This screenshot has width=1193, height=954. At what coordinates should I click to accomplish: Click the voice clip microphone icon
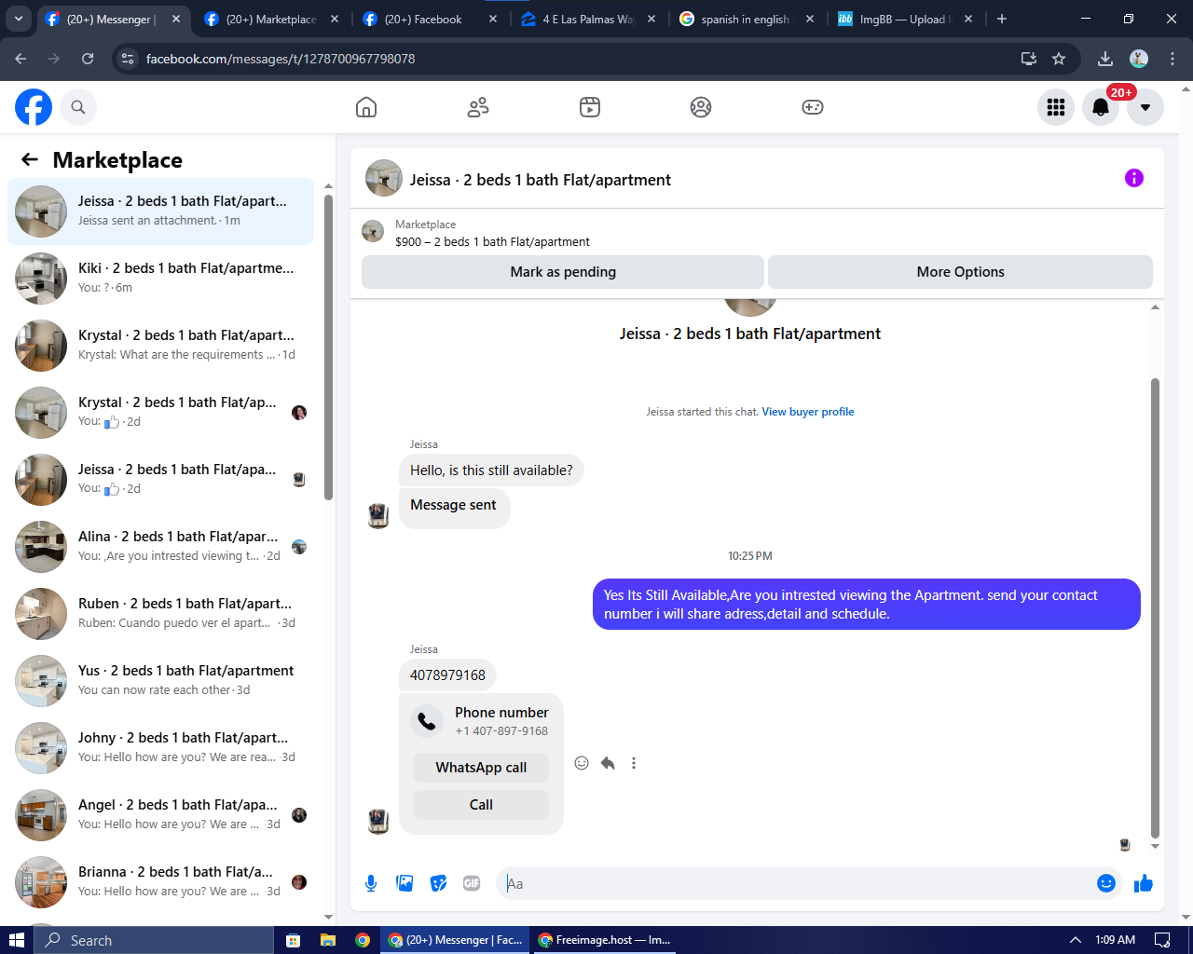tap(371, 883)
